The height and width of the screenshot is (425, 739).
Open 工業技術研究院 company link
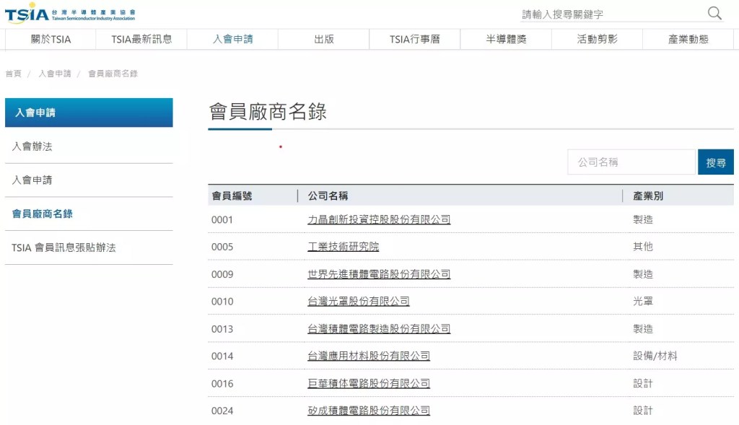click(343, 247)
